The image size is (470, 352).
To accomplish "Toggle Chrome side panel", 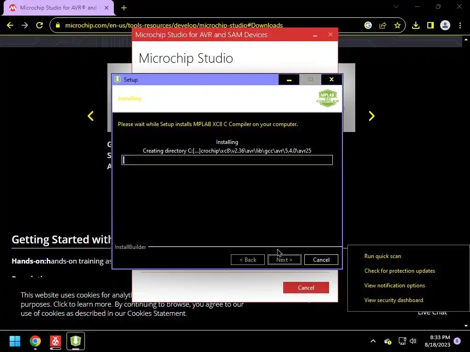I will coord(431,26).
